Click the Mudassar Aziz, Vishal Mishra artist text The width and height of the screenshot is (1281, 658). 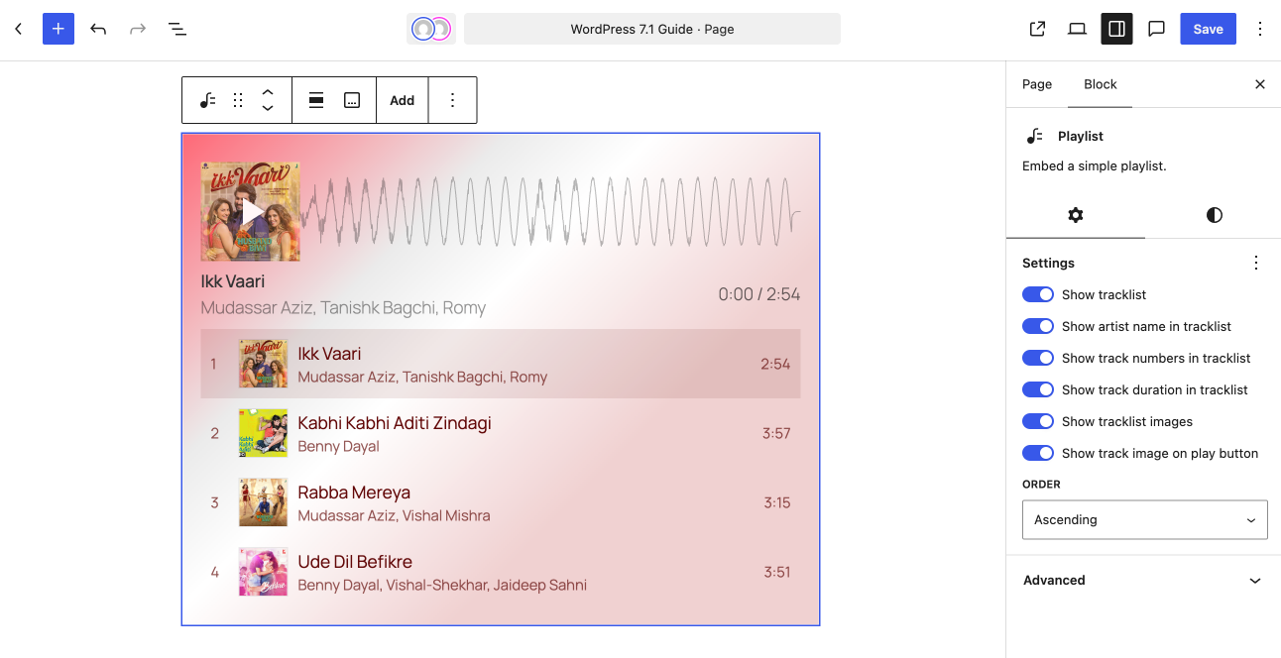(395, 515)
